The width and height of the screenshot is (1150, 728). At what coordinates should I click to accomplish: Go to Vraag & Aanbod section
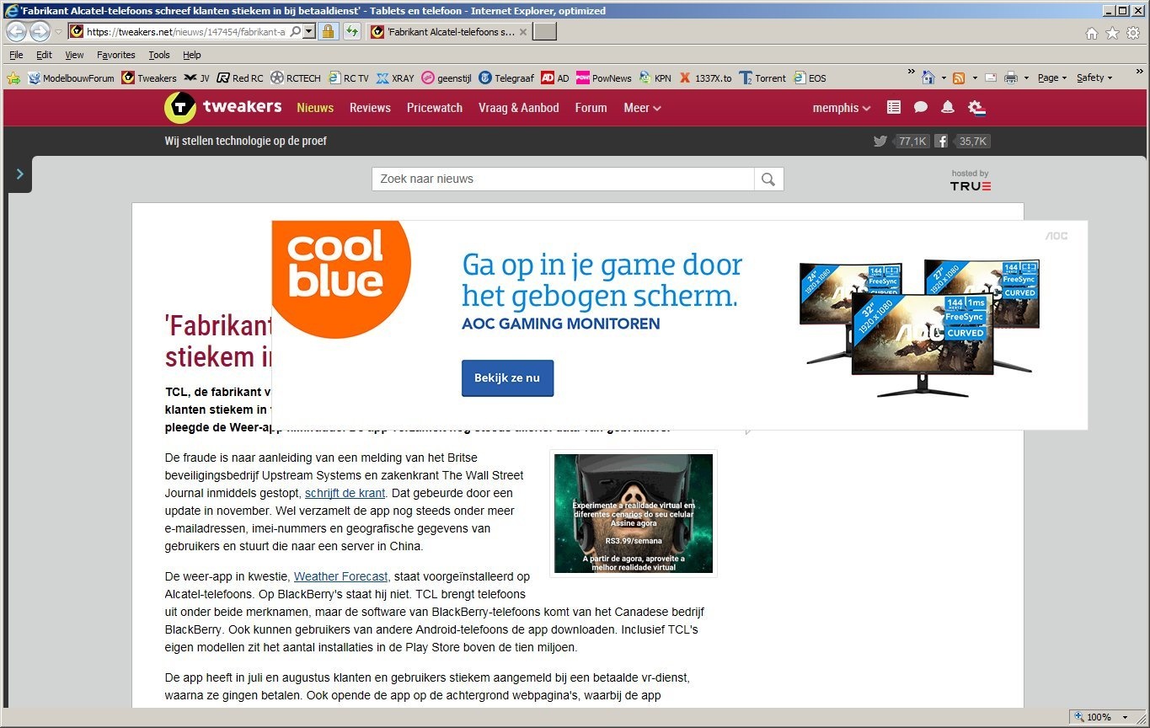(519, 108)
